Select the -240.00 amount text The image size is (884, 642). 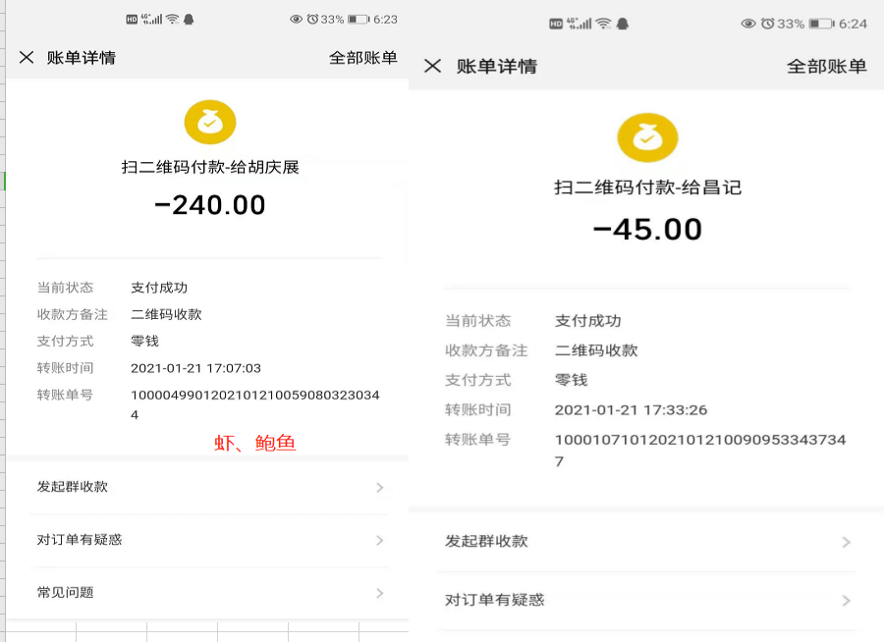(210, 204)
